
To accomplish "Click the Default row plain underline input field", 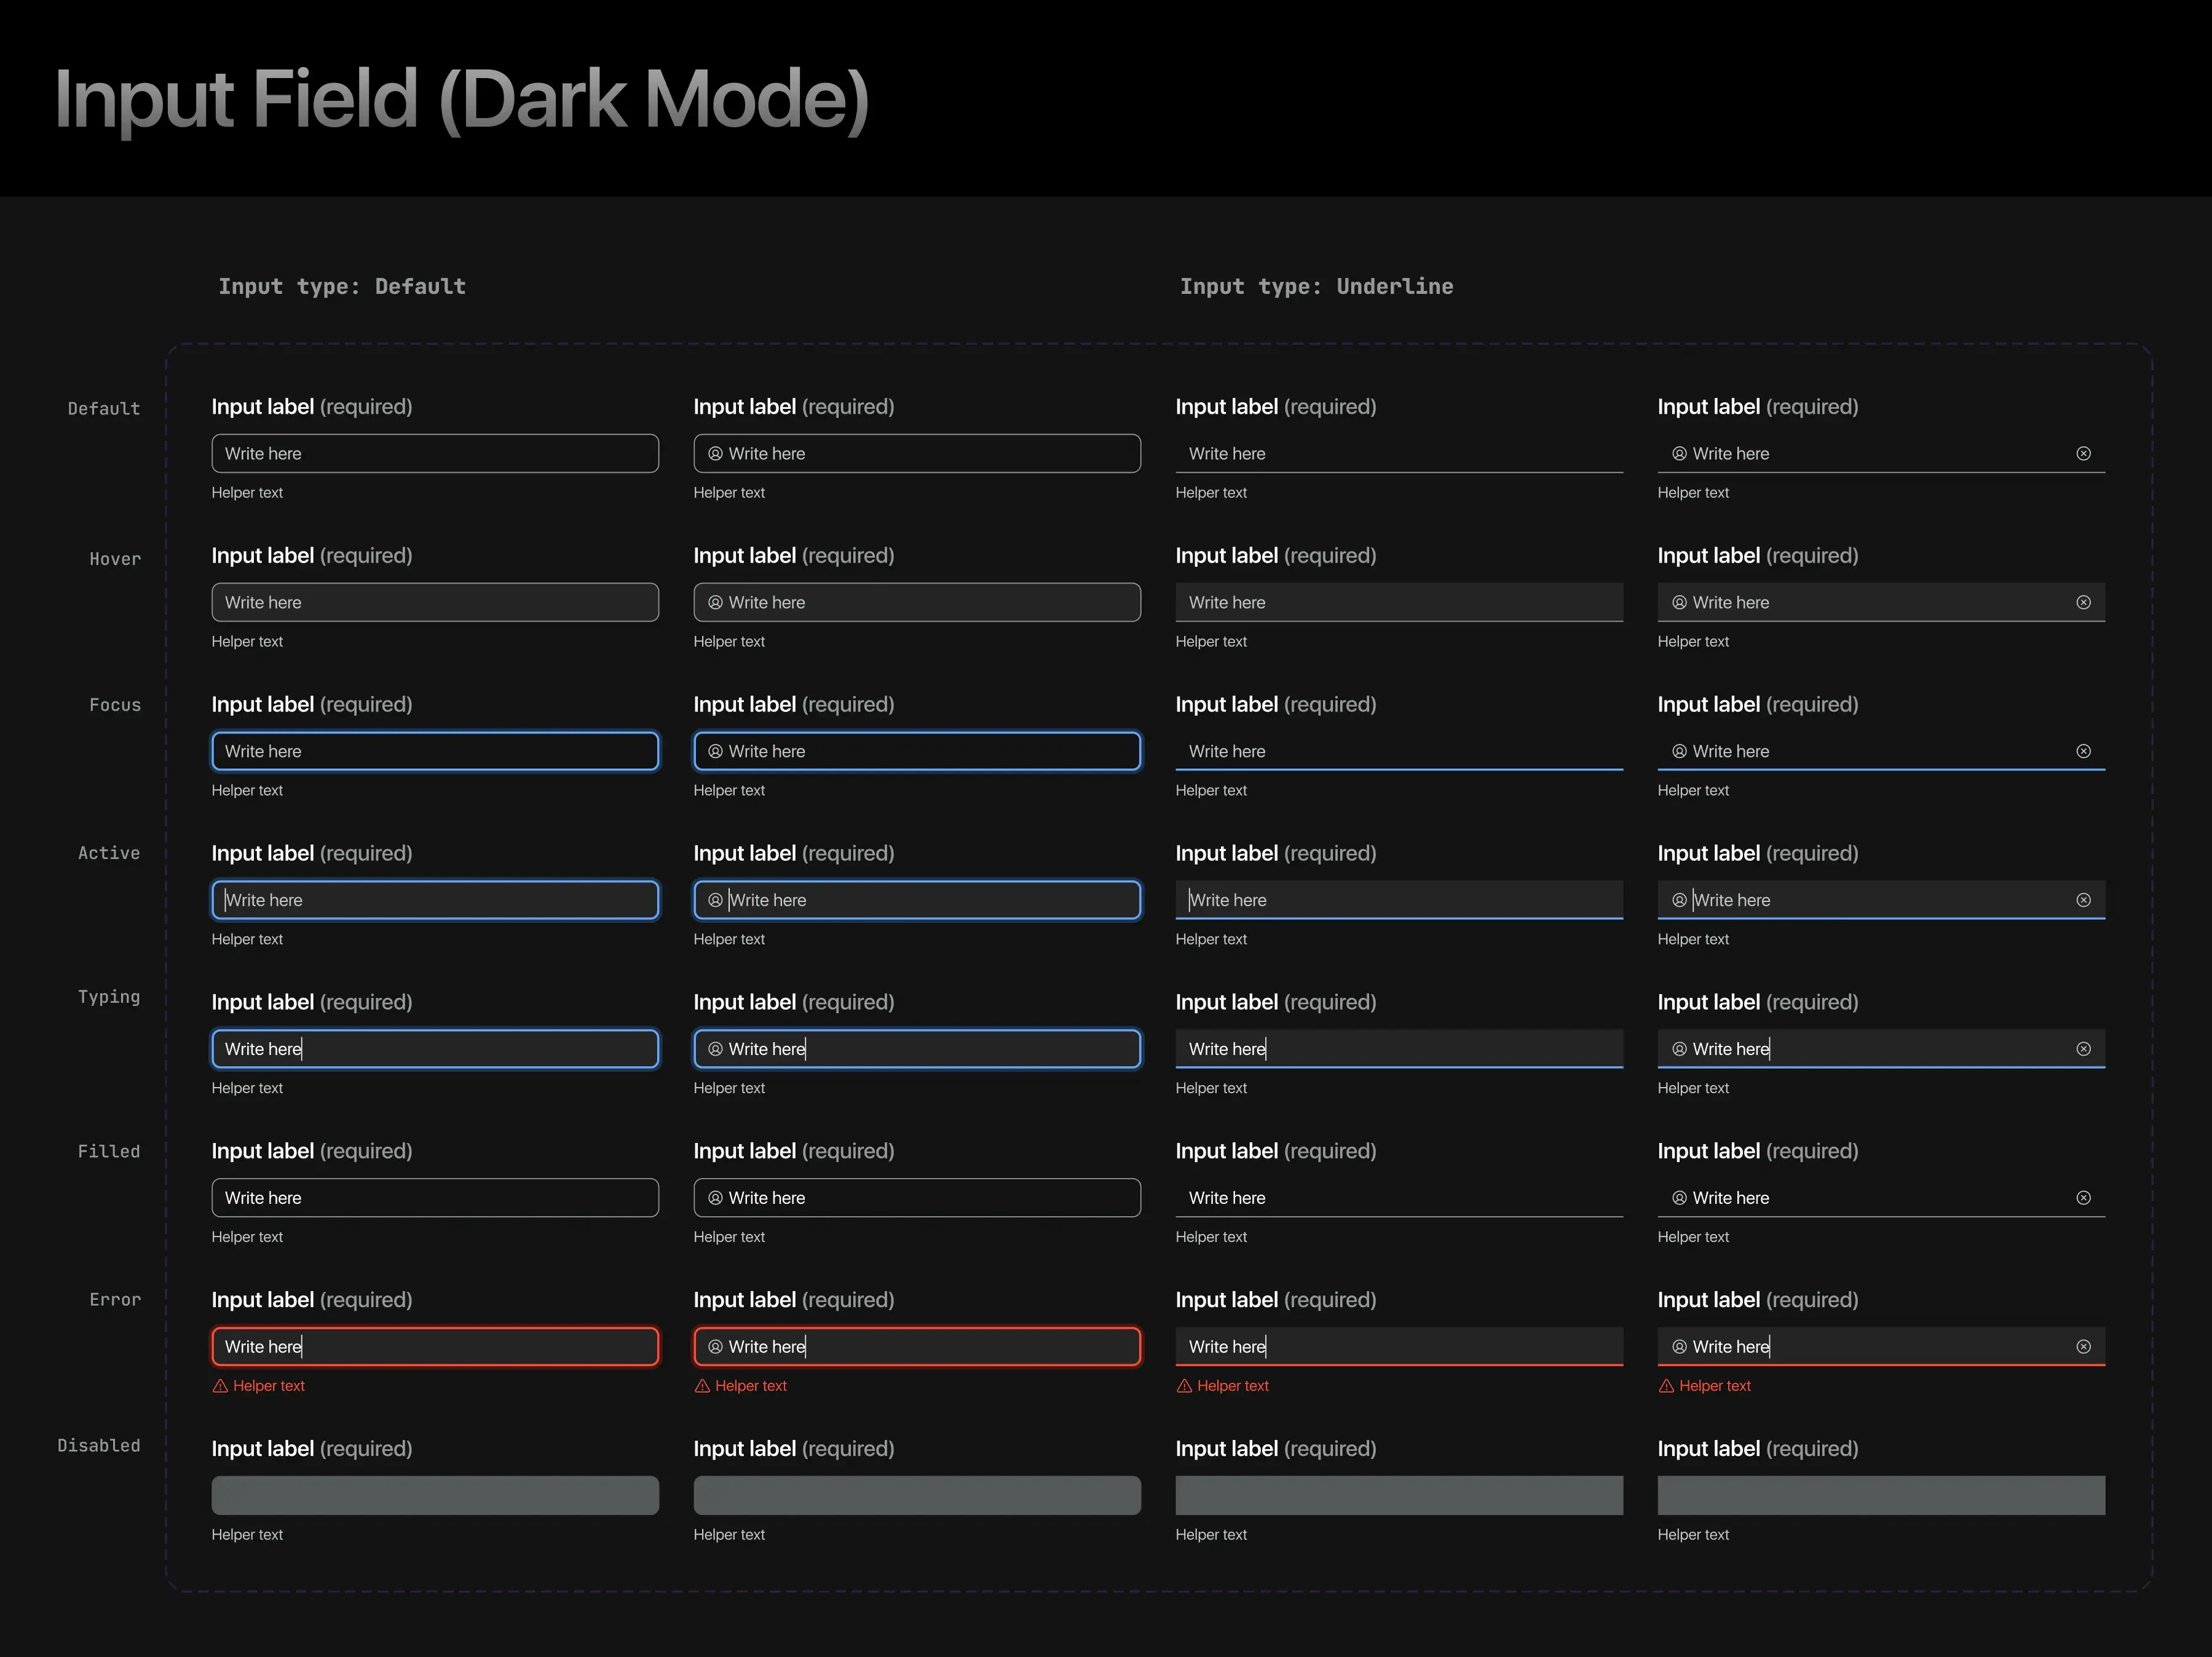I will (1399, 453).
